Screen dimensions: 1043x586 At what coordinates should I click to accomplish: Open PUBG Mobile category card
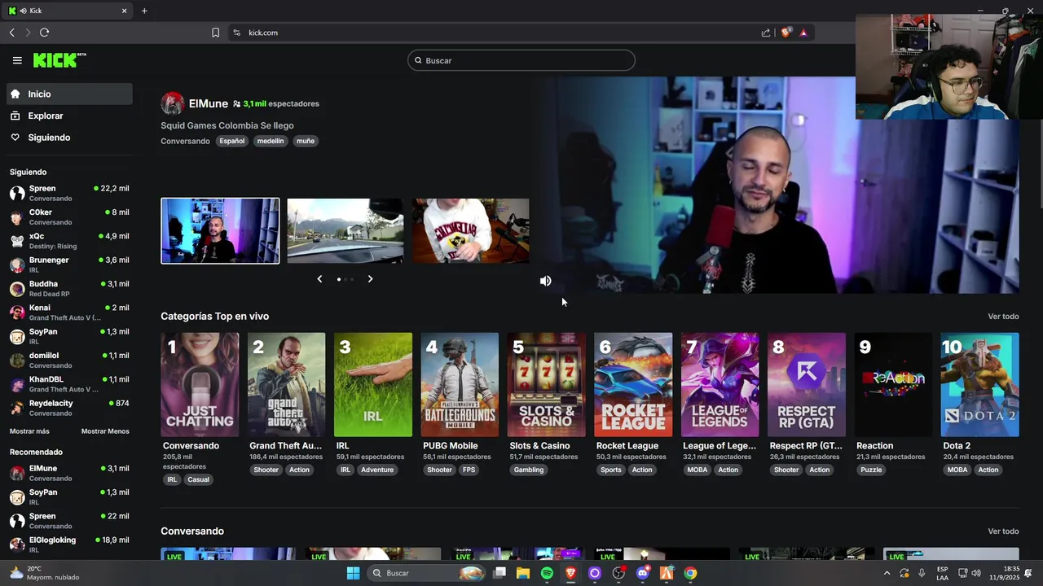460,384
